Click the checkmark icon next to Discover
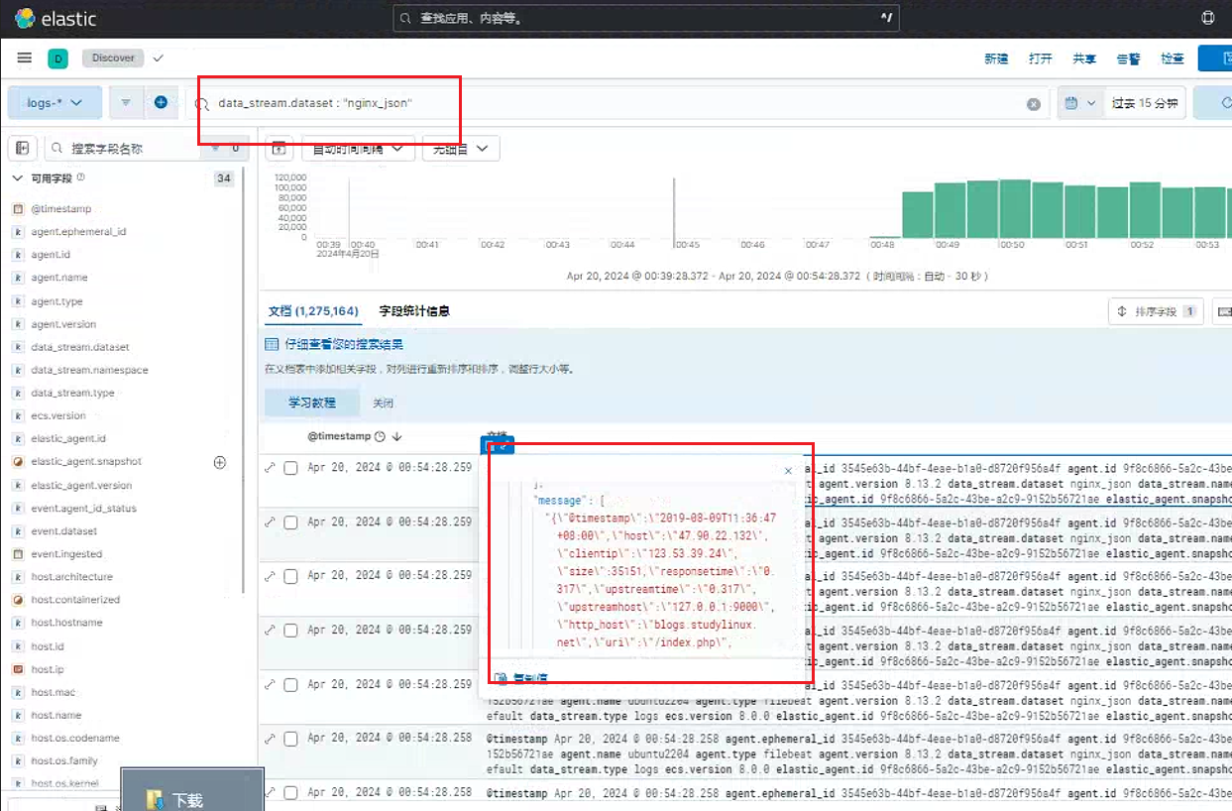 pyautogui.click(x=158, y=58)
